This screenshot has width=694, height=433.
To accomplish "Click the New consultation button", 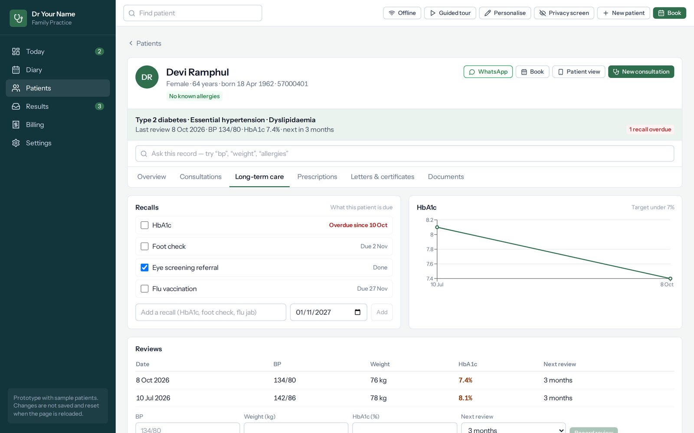I will click(641, 72).
